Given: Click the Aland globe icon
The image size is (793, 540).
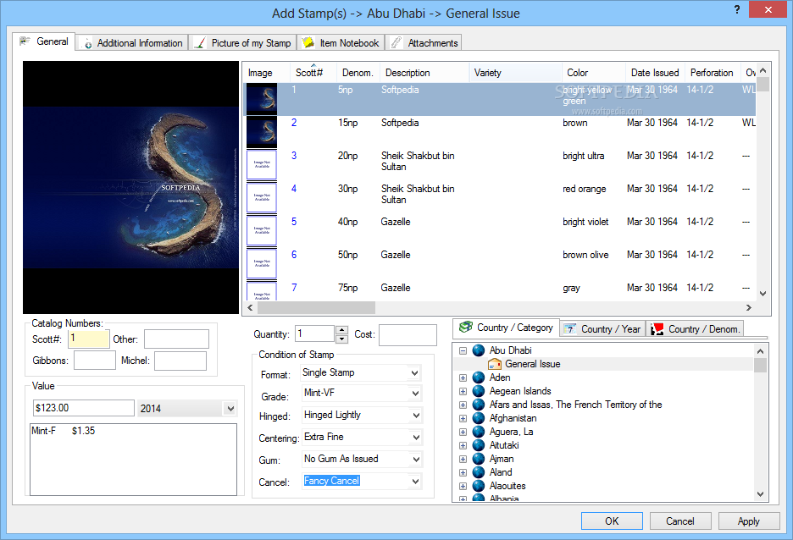Looking at the screenshot, I should [x=479, y=472].
